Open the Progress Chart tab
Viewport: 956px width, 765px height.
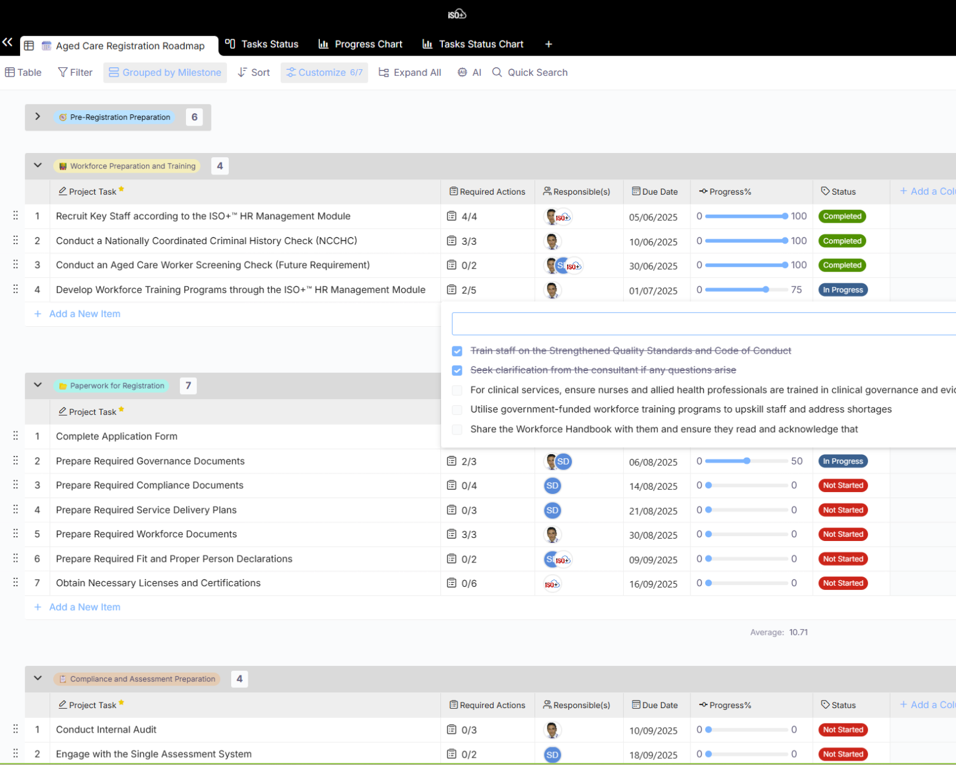[360, 44]
